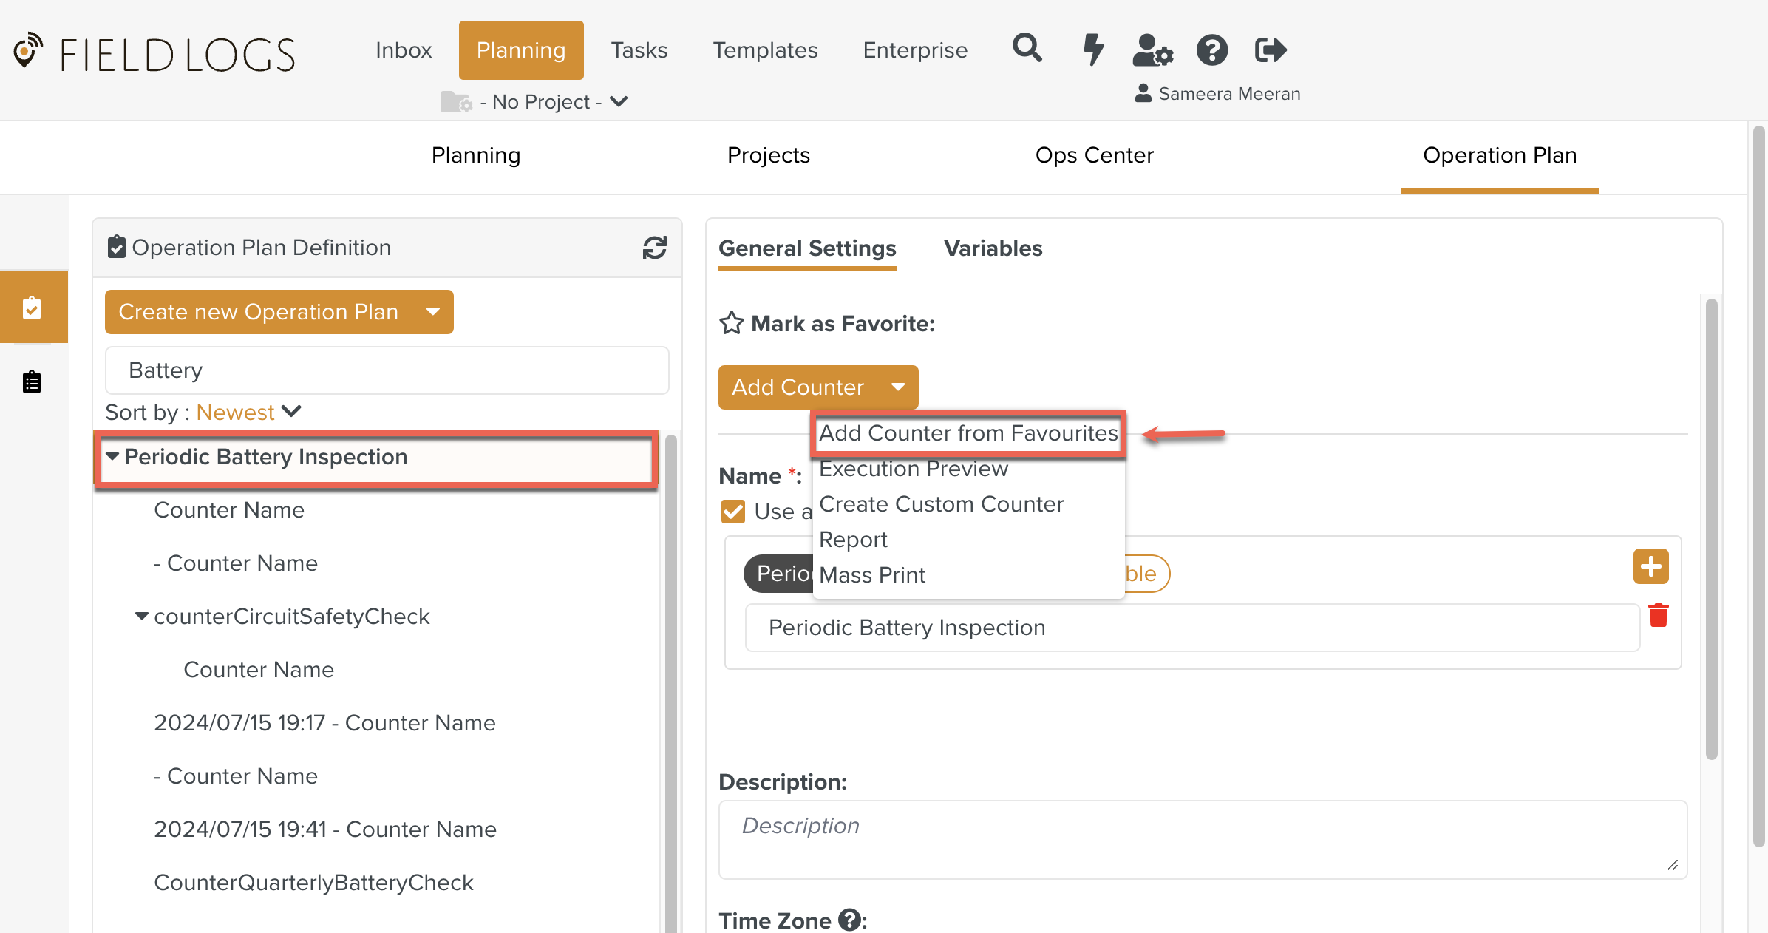Select Create Custom Counter menu item
Screen dimensions: 1768x933
(941, 504)
